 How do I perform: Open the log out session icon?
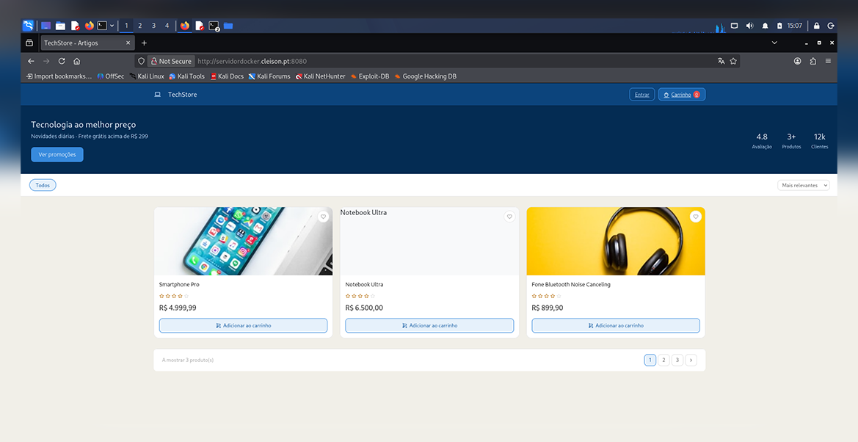point(831,26)
